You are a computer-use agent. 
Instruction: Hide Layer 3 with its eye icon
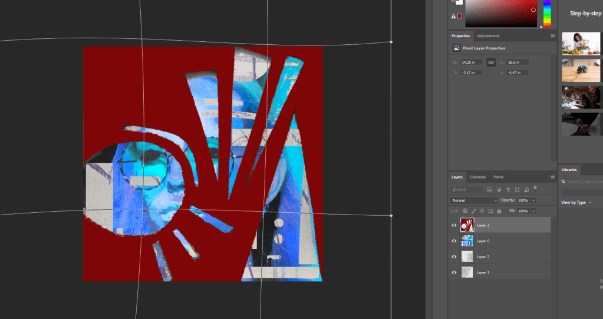pos(454,225)
